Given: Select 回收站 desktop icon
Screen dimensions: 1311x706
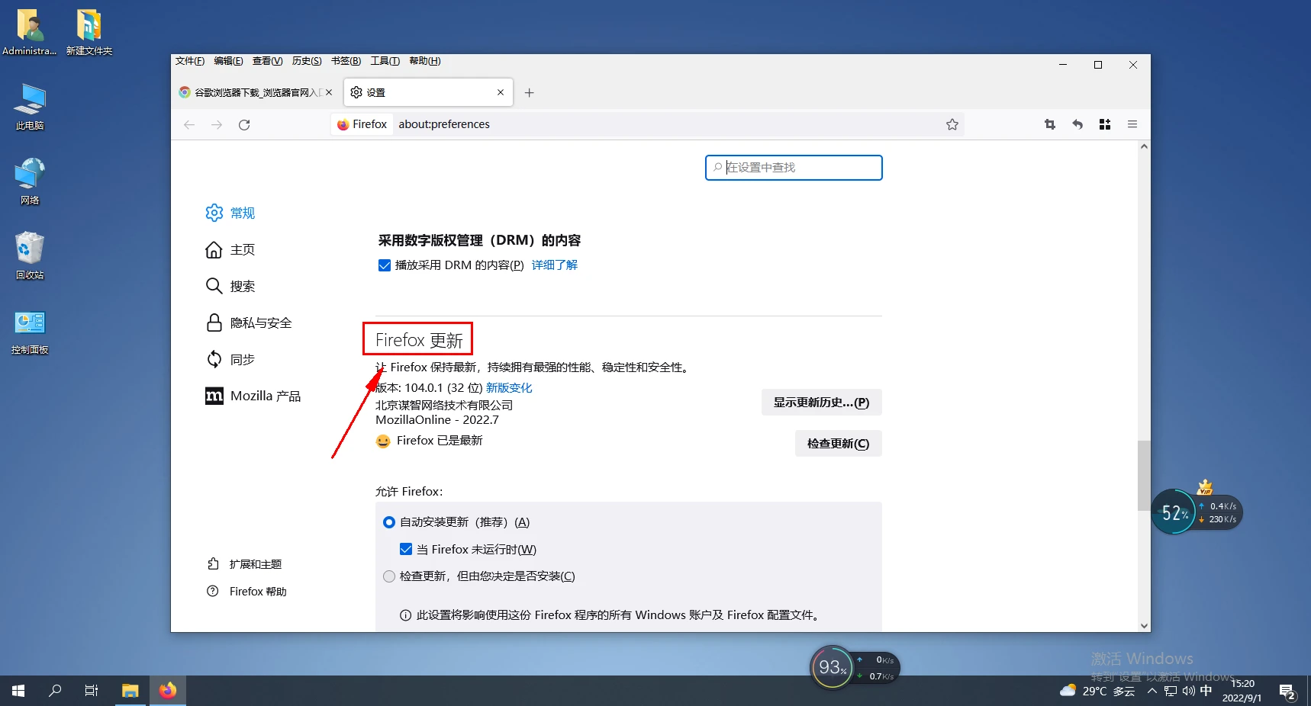Looking at the screenshot, I should (x=30, y=256).
